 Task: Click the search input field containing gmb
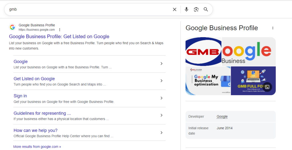click(86, 10)
